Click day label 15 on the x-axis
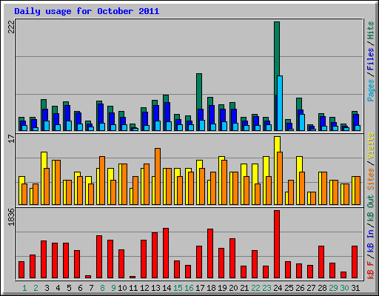This screenshot has width=379, height=296. [178, 288]
